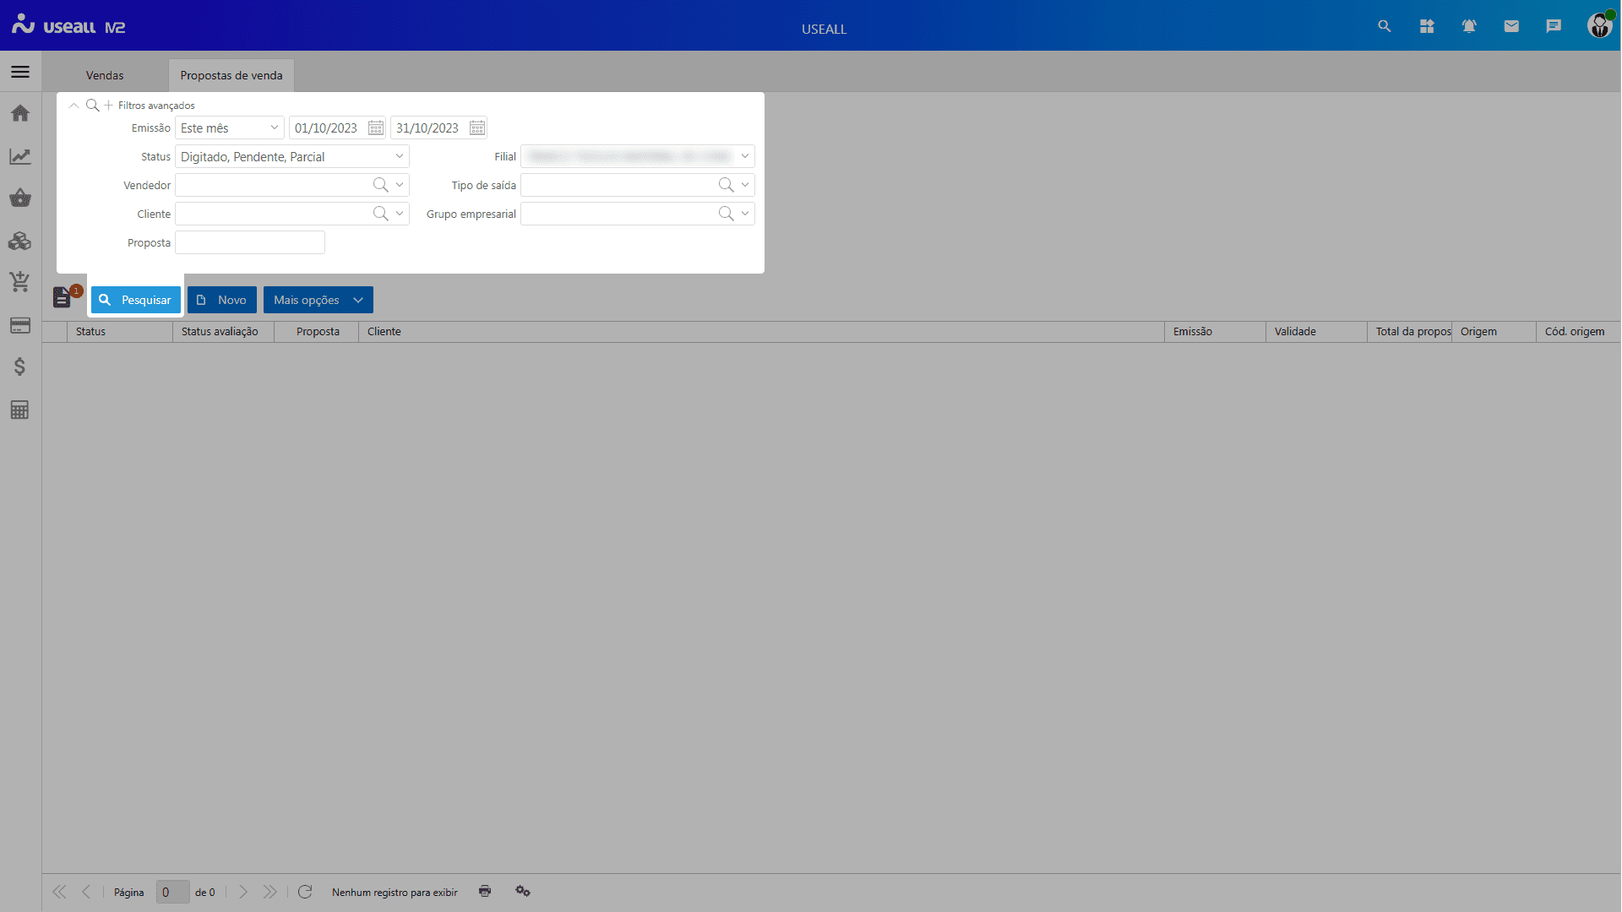Switch to the Vendas tab

pyautogui.click(x=105, y=75)
